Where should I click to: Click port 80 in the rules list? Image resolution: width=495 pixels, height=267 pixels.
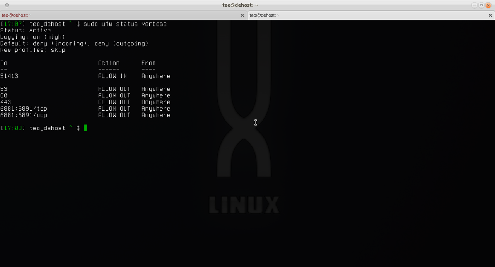(x=4, y=96)
